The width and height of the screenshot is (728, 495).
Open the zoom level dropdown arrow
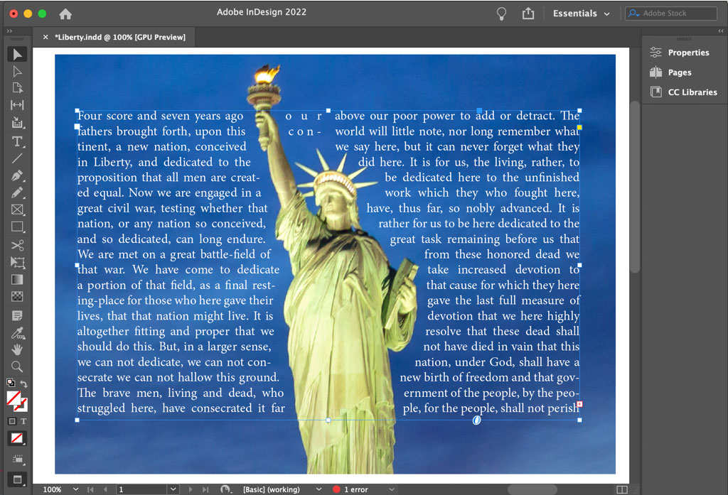click(x=75, y=489)
